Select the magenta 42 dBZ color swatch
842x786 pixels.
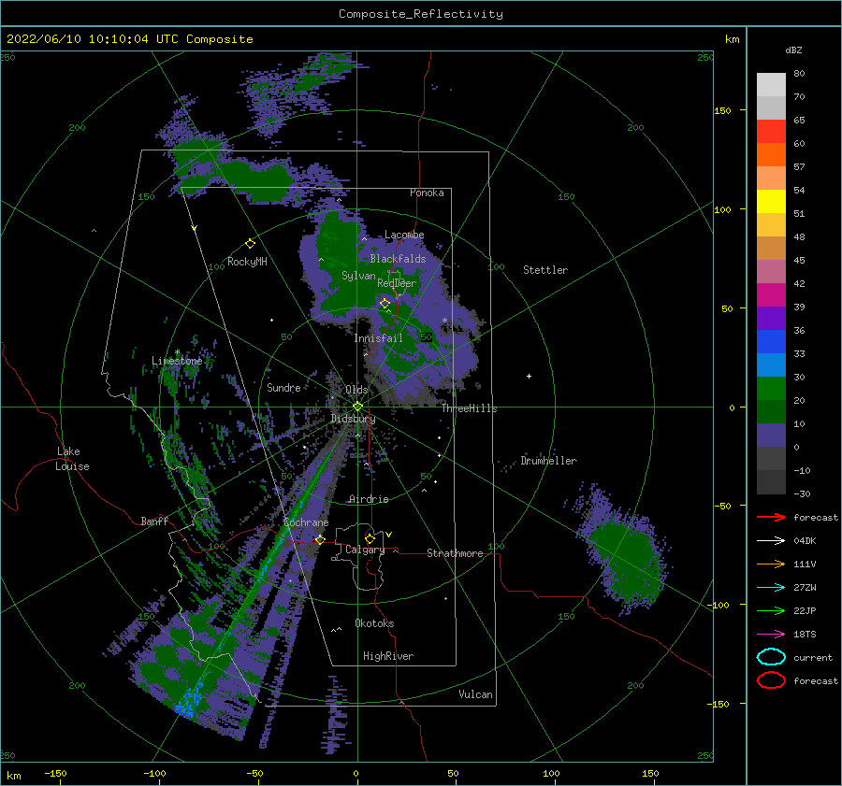[771, 295]
